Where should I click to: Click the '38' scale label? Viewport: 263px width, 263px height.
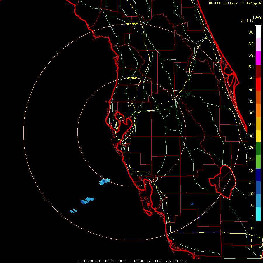[x=251, y=113]
